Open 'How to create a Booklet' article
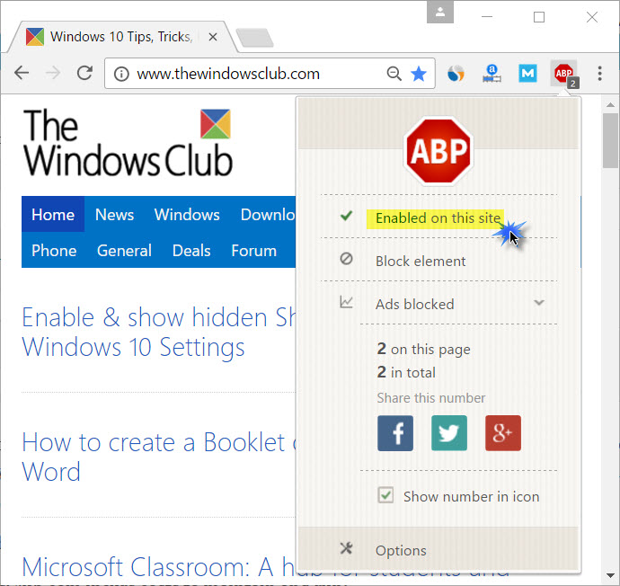Viewport: 620px width, 586px height. point(158,457)
